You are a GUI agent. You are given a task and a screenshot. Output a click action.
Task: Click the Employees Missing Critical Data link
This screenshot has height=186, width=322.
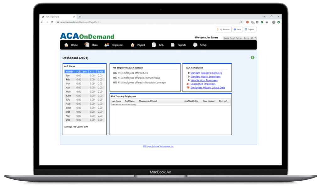[x=208, y=88]
